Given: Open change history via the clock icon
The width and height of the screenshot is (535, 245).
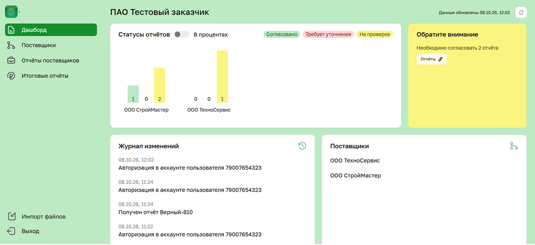Looking at the screenshot, I should tap(302, 146).
